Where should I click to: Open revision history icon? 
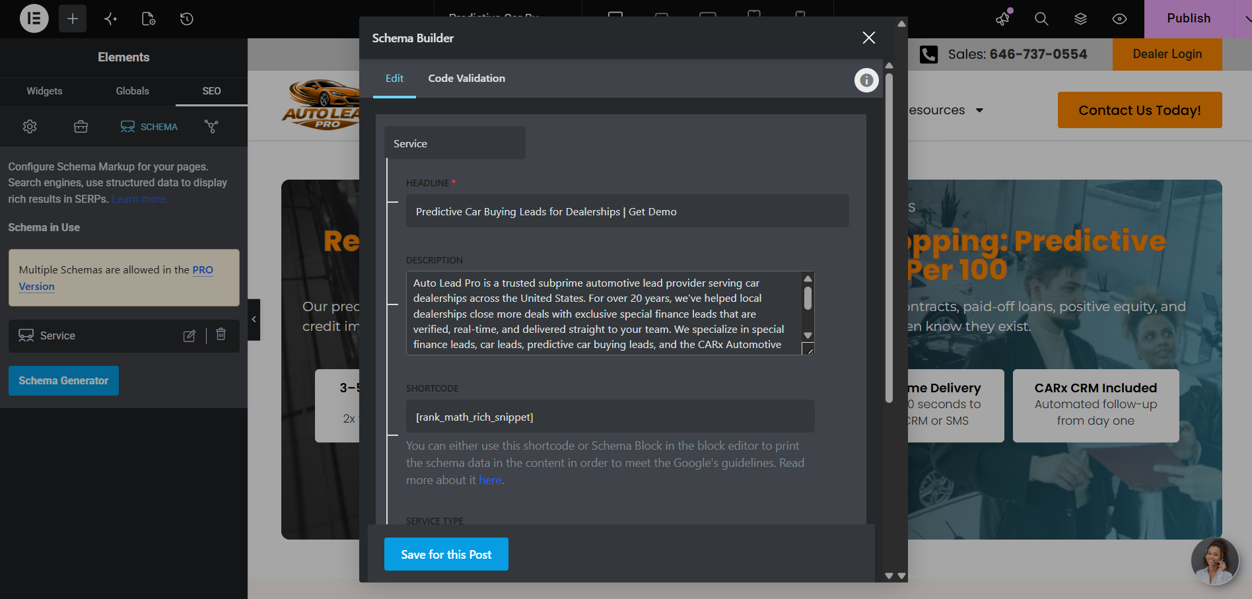coord(187,18)
